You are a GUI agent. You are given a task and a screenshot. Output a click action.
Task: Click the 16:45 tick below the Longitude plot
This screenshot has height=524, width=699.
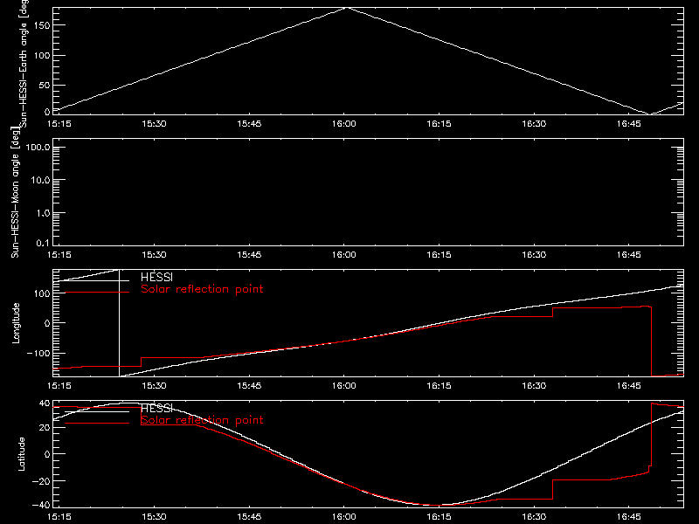pos(629,386)
